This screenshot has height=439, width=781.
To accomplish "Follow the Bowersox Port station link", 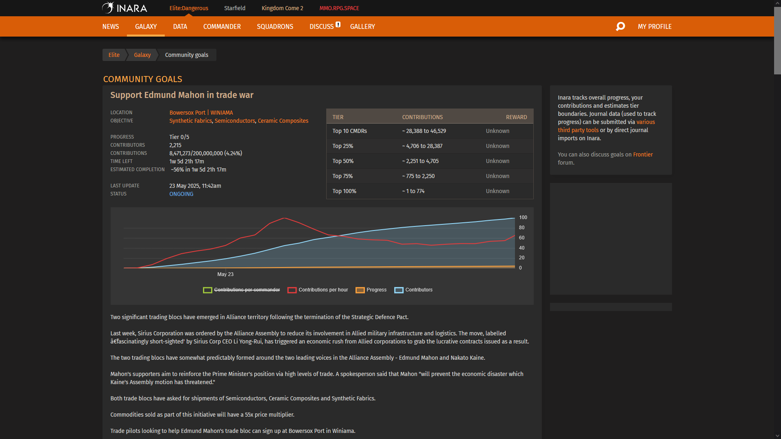I will click(x=188, y=113).
